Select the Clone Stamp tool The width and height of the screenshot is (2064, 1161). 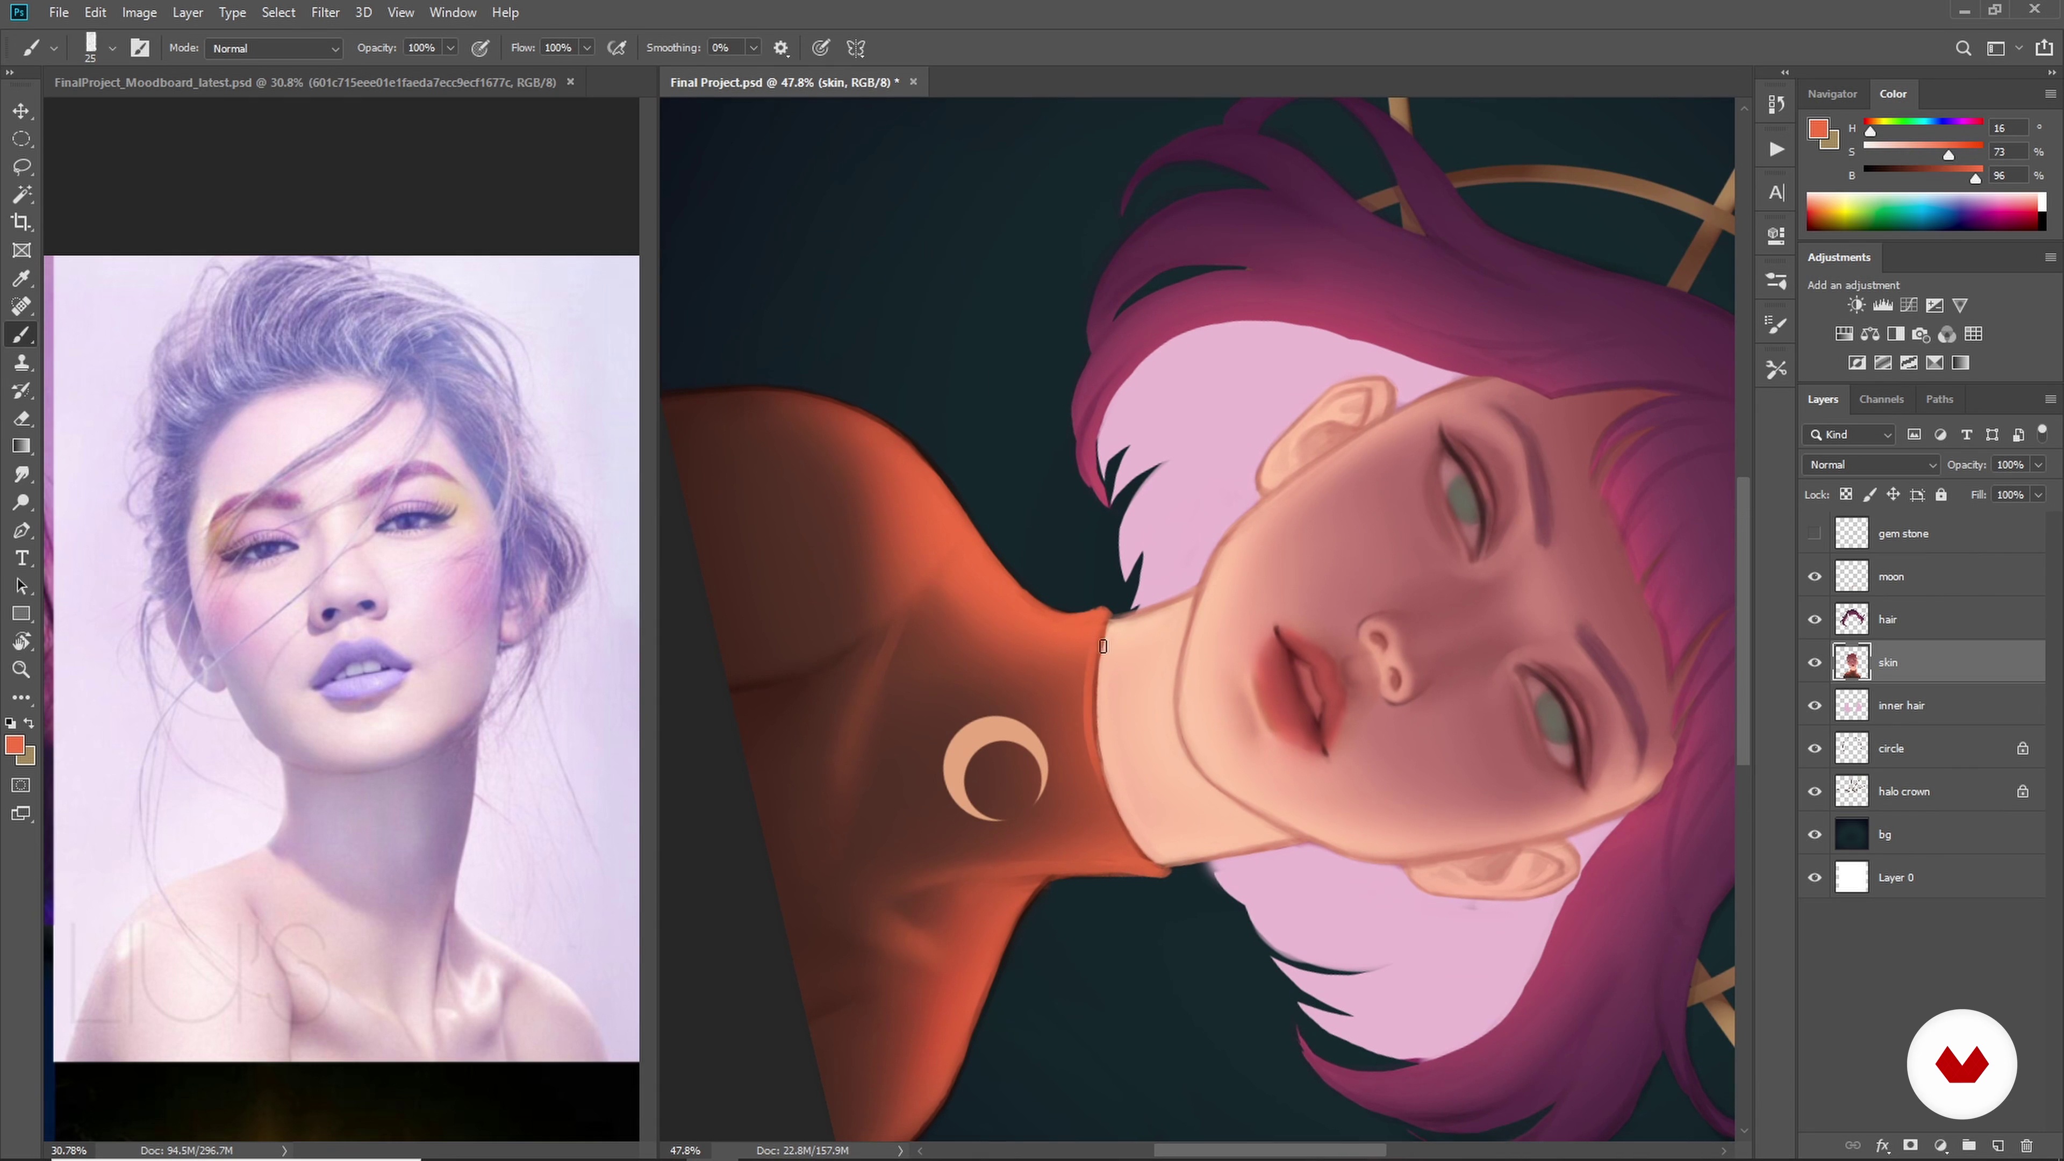click(x=21, y=362)
